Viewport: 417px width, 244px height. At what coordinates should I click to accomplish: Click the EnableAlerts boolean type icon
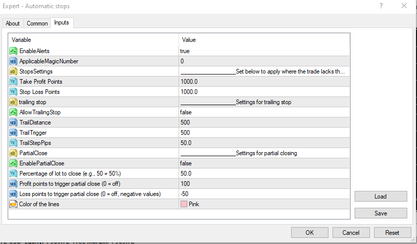coord(14,51)
